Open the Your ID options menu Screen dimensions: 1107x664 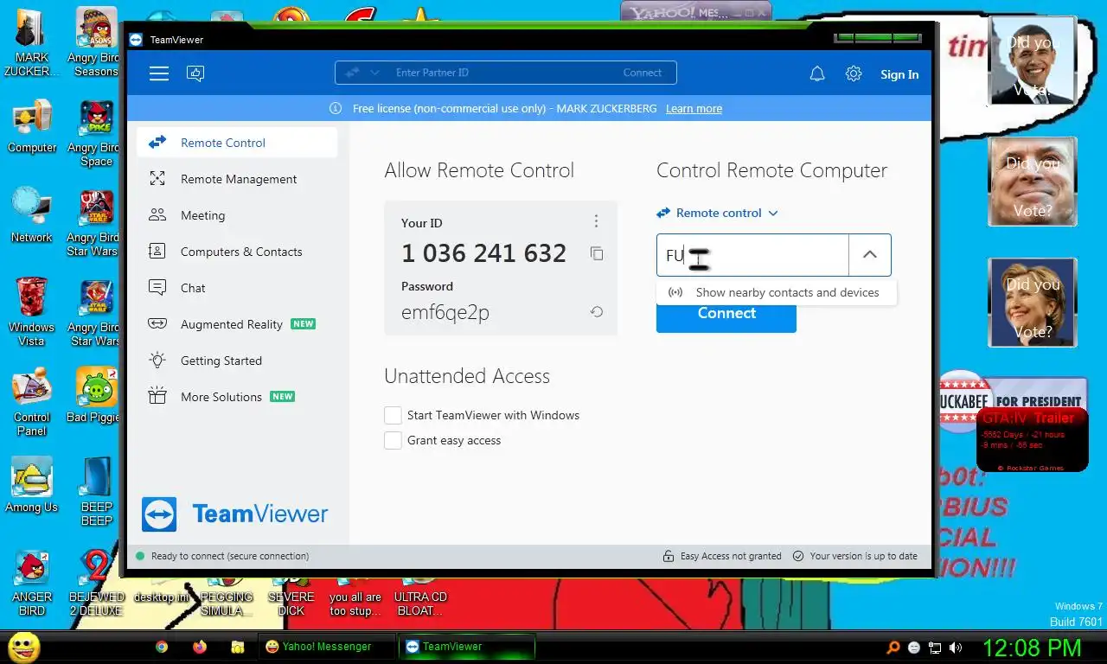point(596,221)
